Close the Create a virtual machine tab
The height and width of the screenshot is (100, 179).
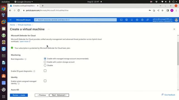[x=38, y=6]
